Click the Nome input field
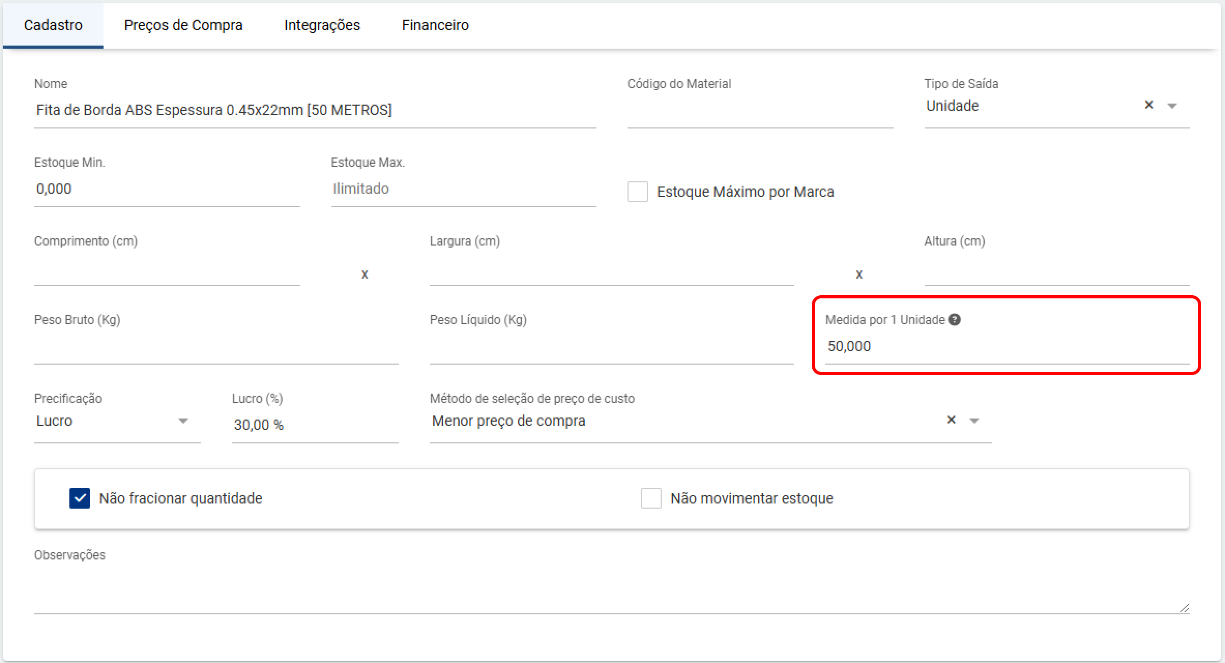 pos(315,110)
